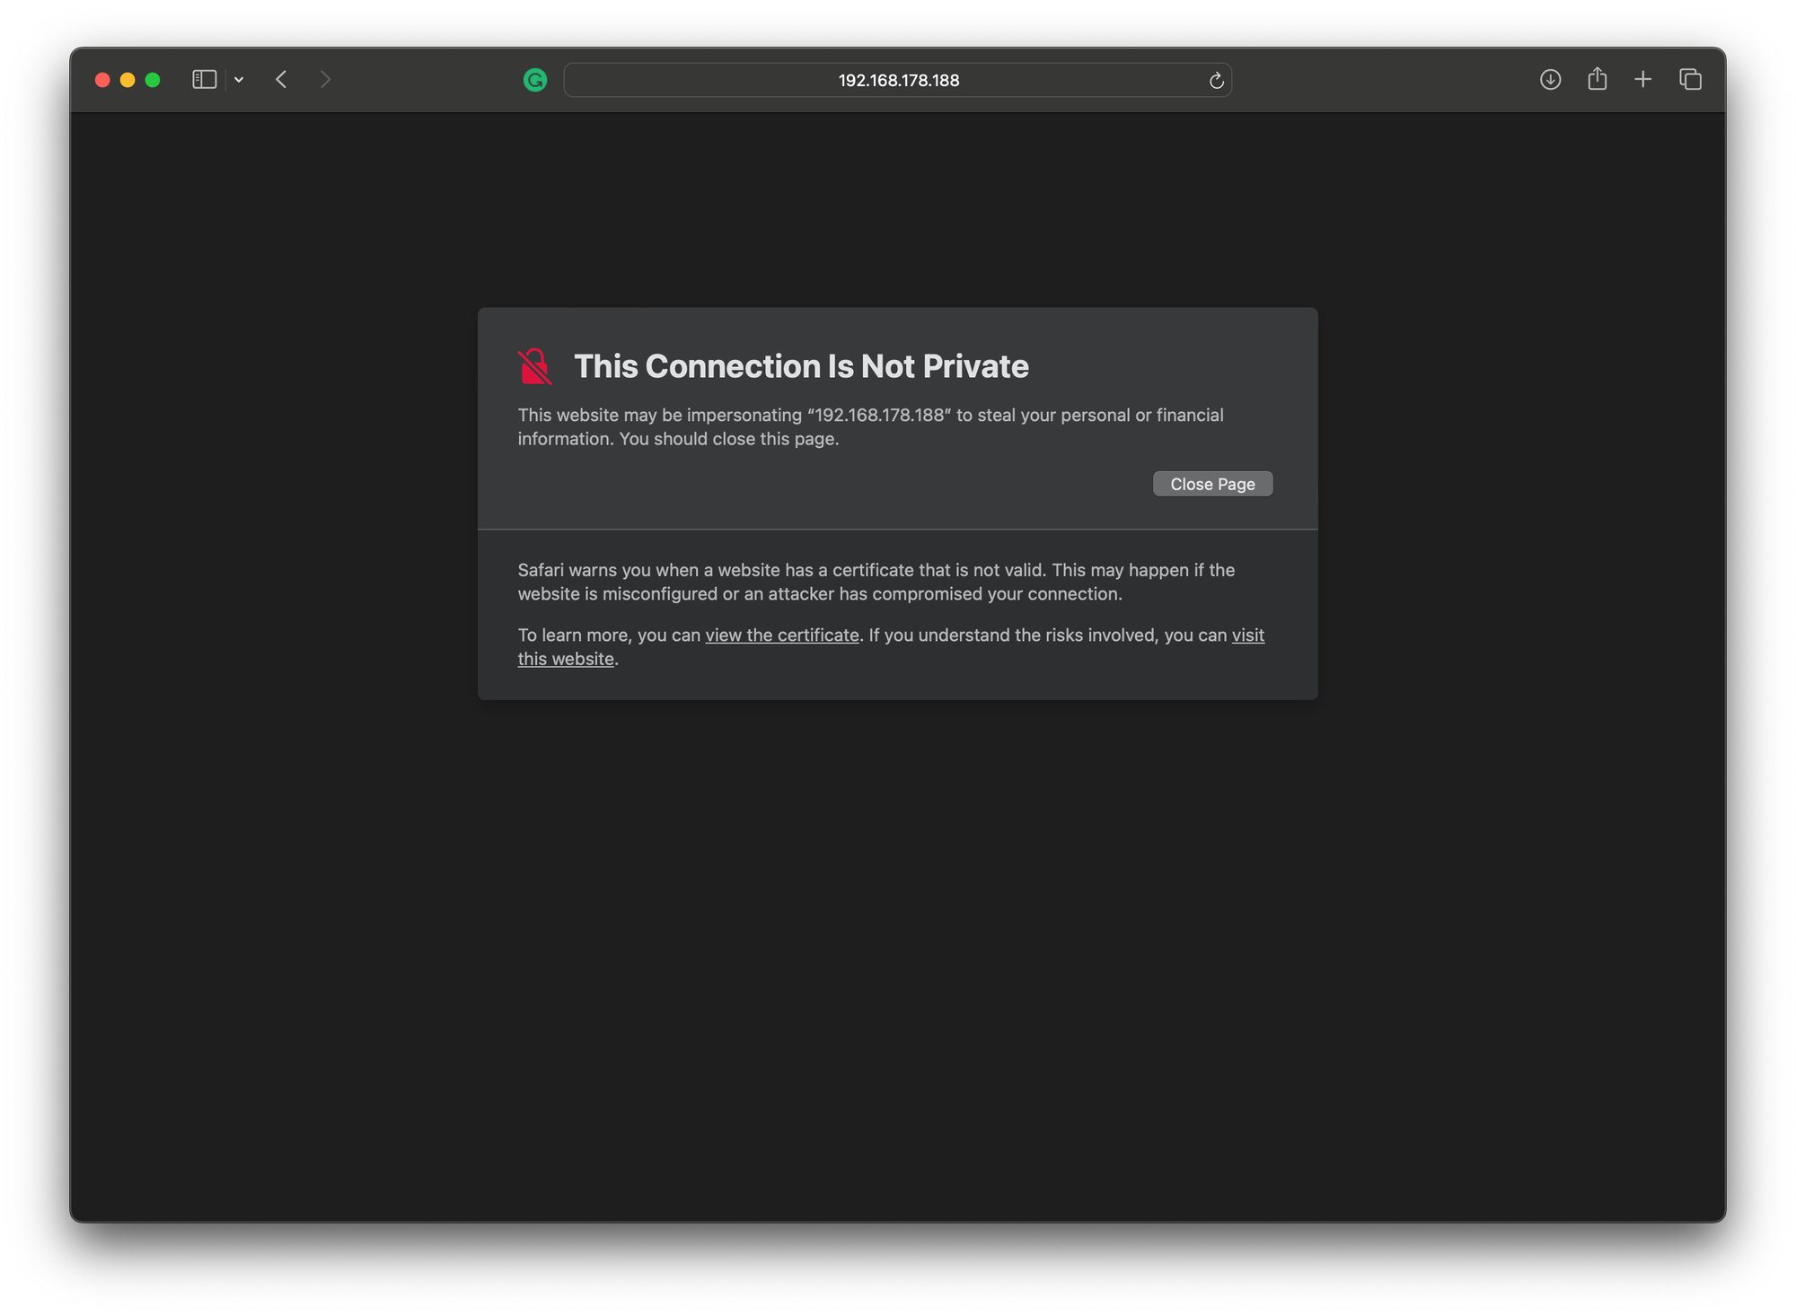The height and width of the screenshot is (1315, 1796).
Task: Click the Close Page button
Action: click(x=1212, y=484)
